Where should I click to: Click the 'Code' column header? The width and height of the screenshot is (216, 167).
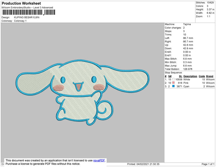202,76
